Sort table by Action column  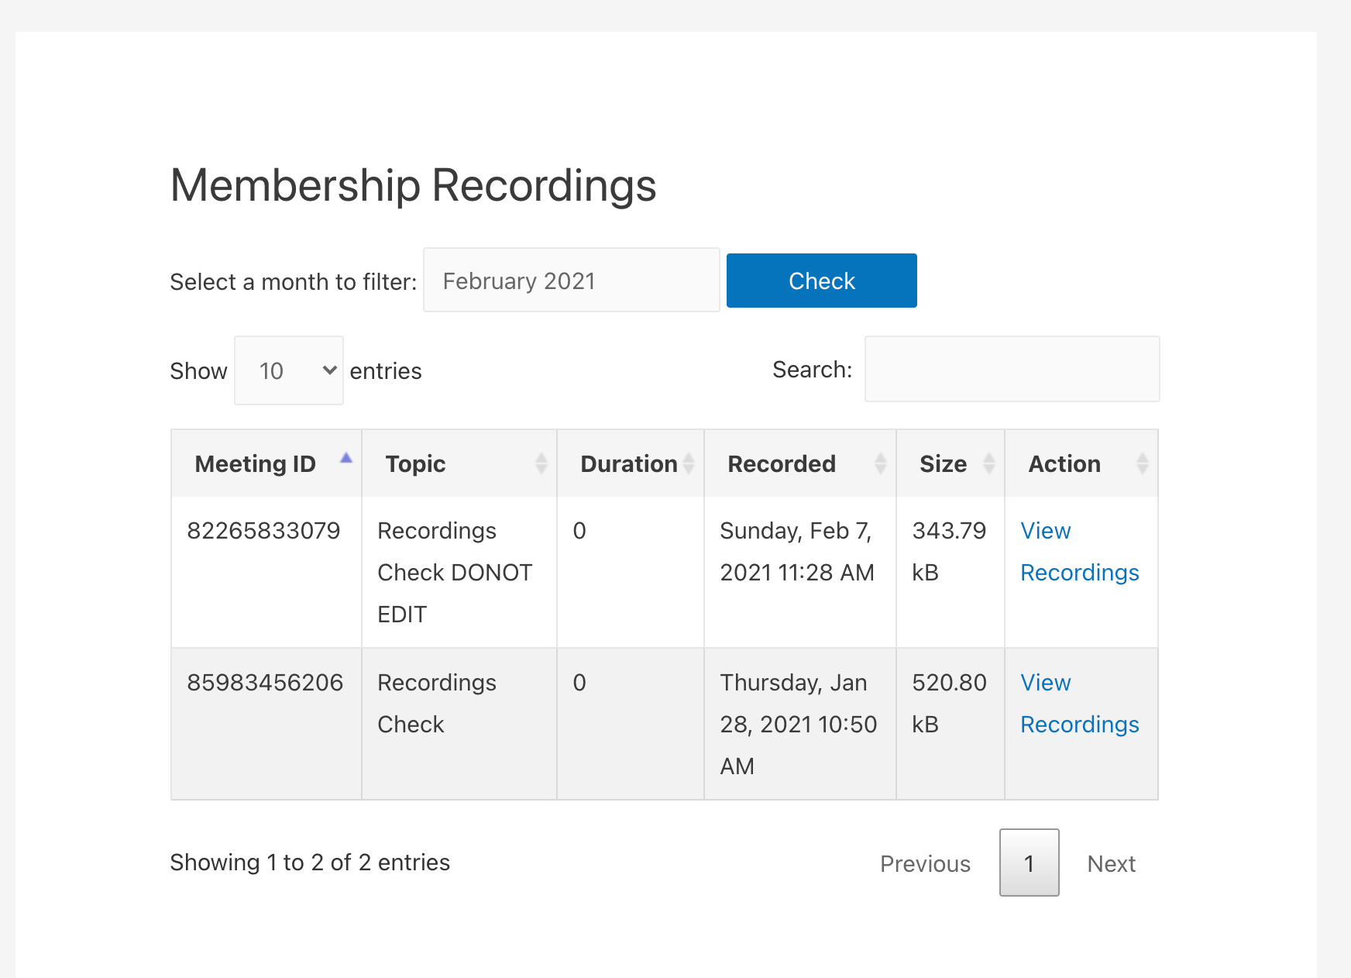[1081, 463]
